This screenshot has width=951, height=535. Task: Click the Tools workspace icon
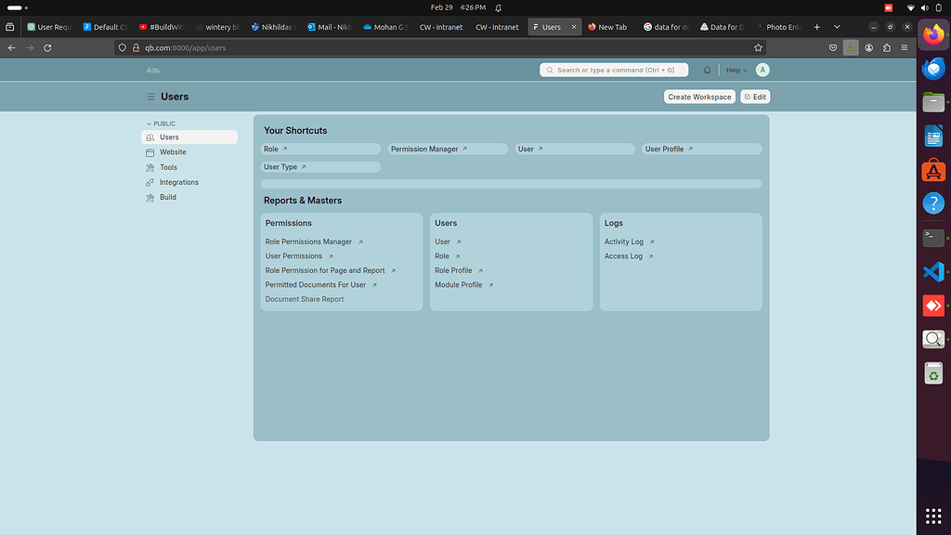click(x=150, y=167)
